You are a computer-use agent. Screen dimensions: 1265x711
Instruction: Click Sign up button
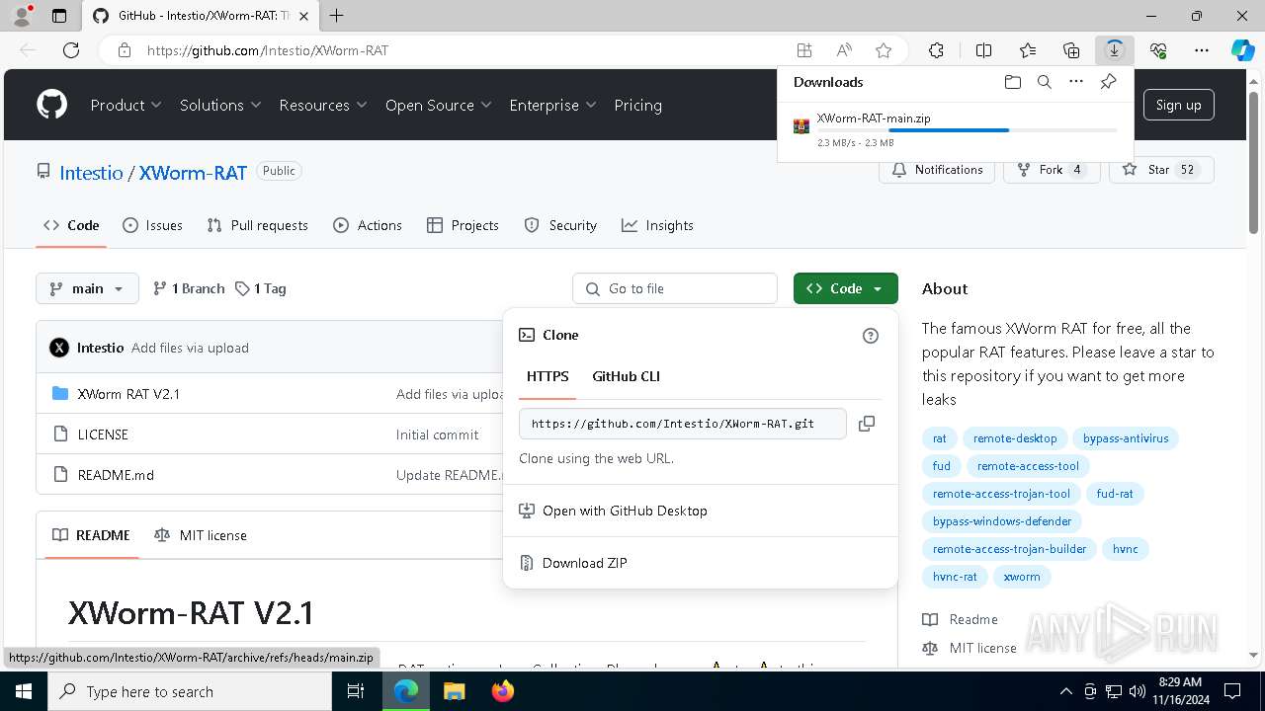pos(1178,105)
